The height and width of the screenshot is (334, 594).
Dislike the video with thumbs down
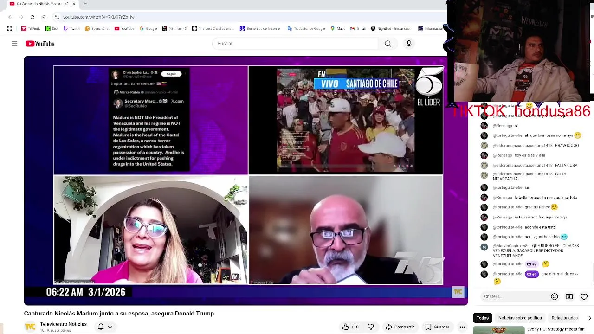tap(371, 327)
